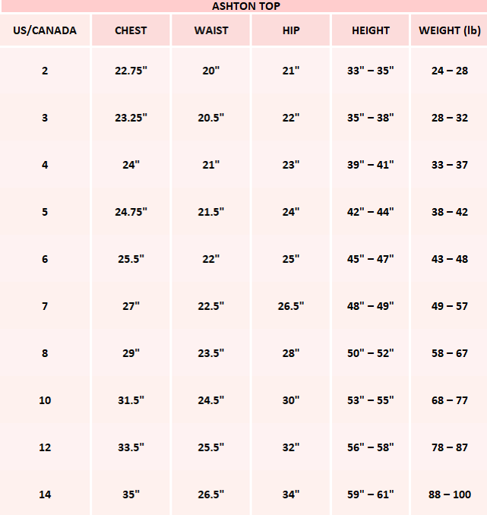
Task: Click the WEIGHT (lb) column header
Action: (450, 31)
